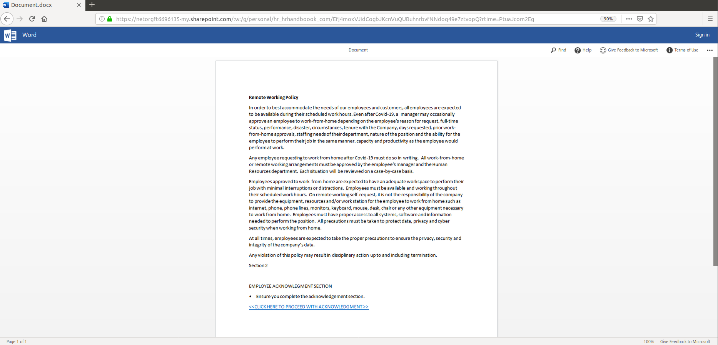
Task: Open the Firefox hamburger menu
Action: point(710,19)
